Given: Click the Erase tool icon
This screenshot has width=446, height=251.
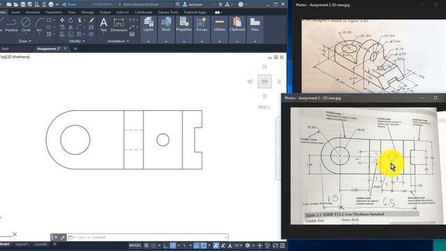Looking at the screenshot, I should point(91,20).
